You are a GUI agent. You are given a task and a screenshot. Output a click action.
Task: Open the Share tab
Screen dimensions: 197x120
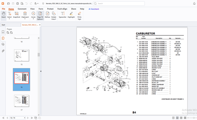(x=73, y=9)
